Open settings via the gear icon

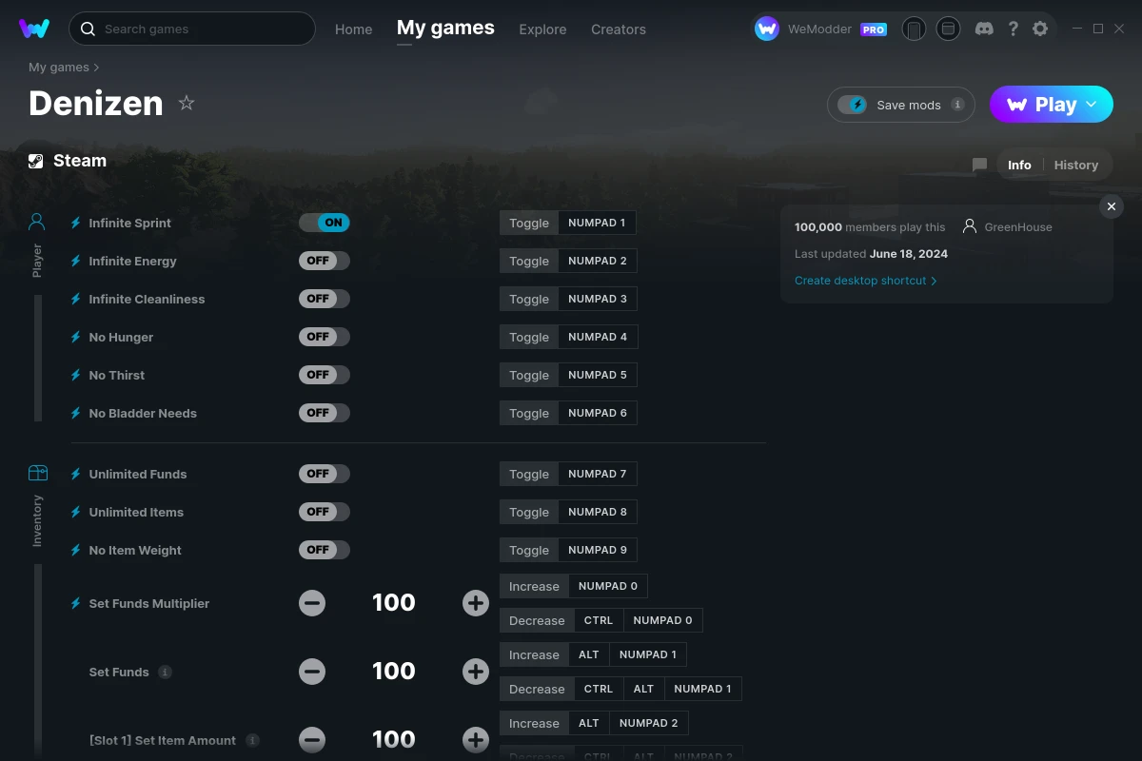(x=1040, y=29)
